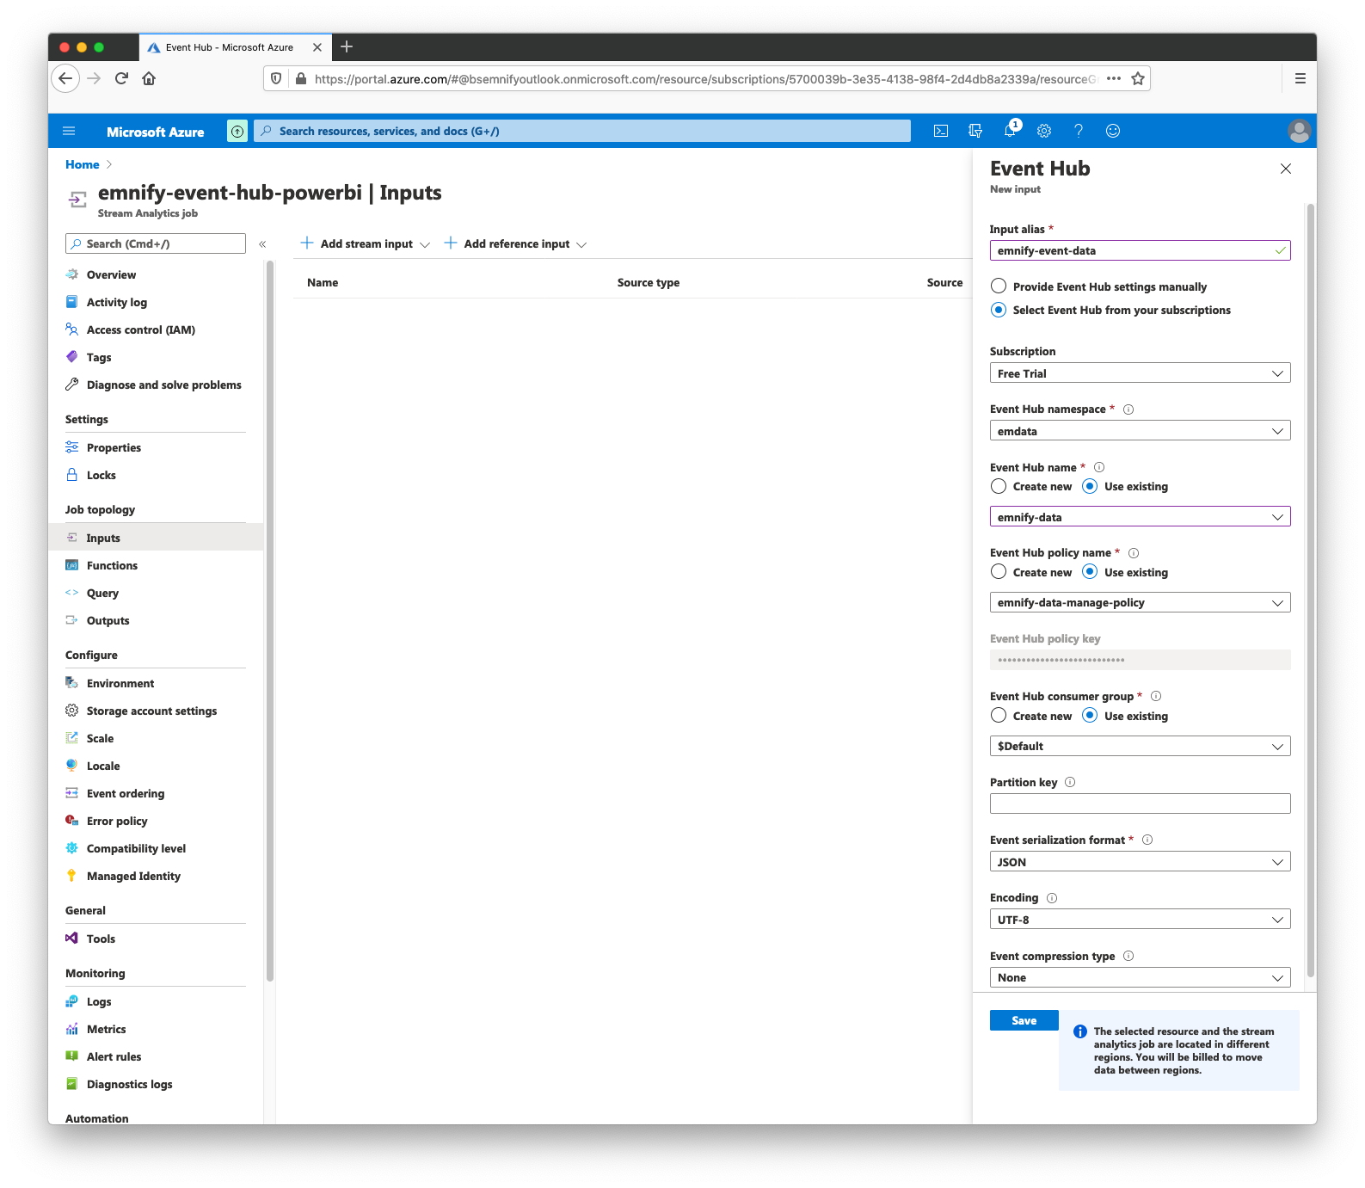Open page actions ellipsis in address bar
The image size is (1365, 1188).
[x=1114, y=79]
